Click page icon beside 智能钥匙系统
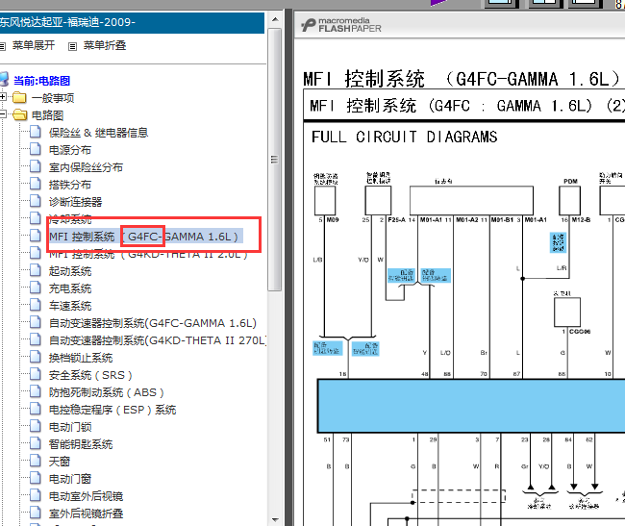625x526 pixels. (36, 443)
